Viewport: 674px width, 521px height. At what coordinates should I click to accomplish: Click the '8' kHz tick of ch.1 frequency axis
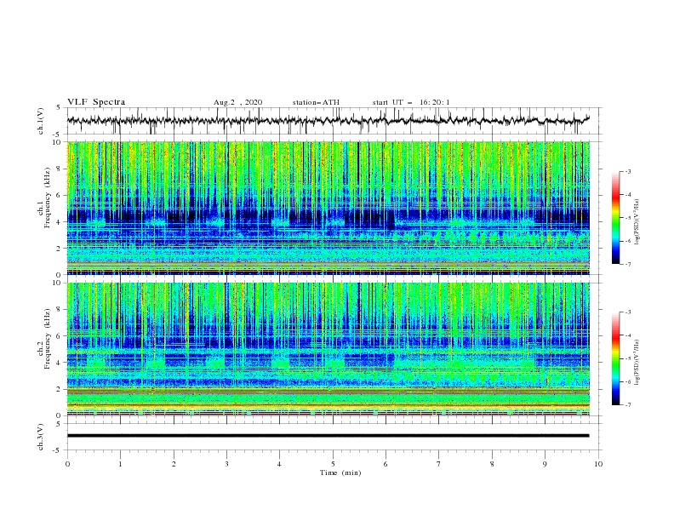pos(60,169)
